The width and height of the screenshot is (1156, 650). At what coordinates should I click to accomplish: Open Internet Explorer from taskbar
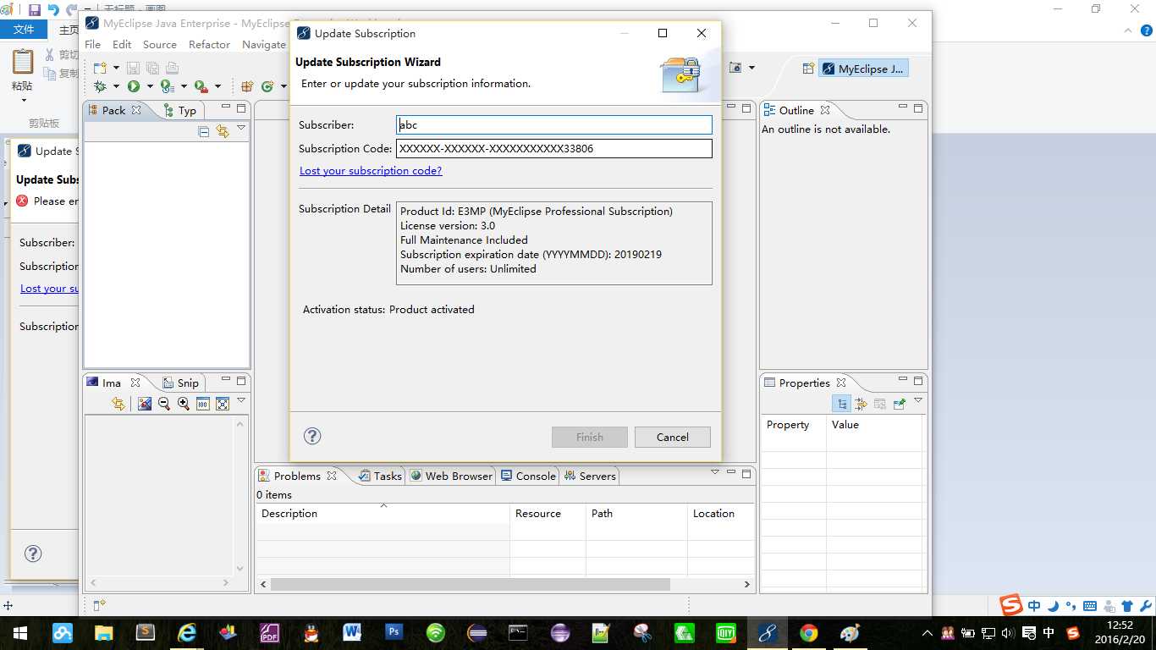click(x=187, y=632)
